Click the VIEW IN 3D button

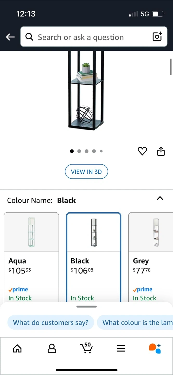tap(86, 172)
